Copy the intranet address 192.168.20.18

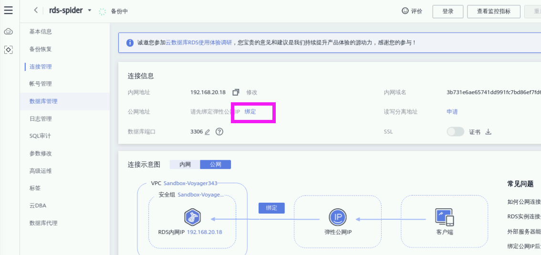coord(236,93)
